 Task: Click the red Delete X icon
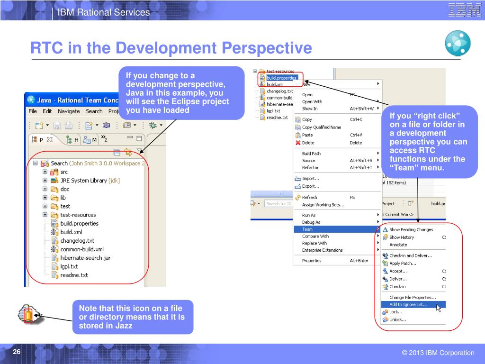pos(298,143)
